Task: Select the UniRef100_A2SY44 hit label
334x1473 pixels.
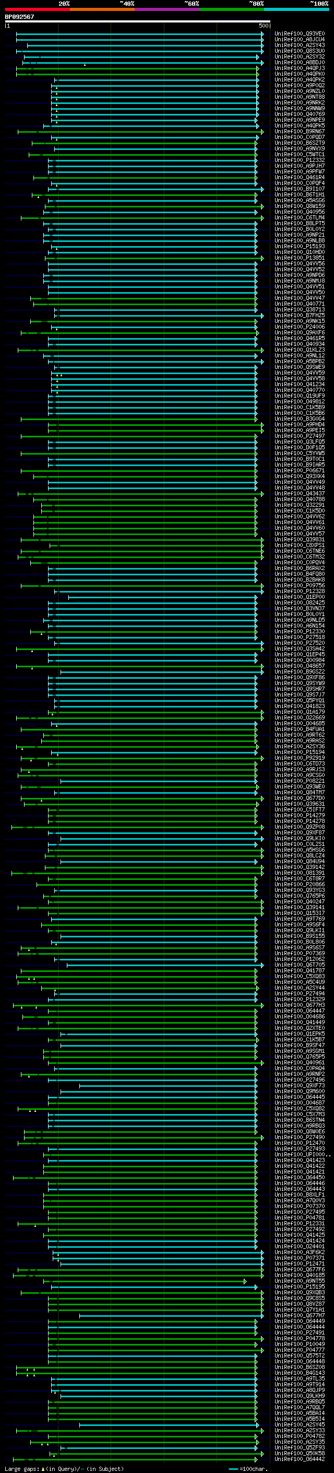Action: [300, 988]
